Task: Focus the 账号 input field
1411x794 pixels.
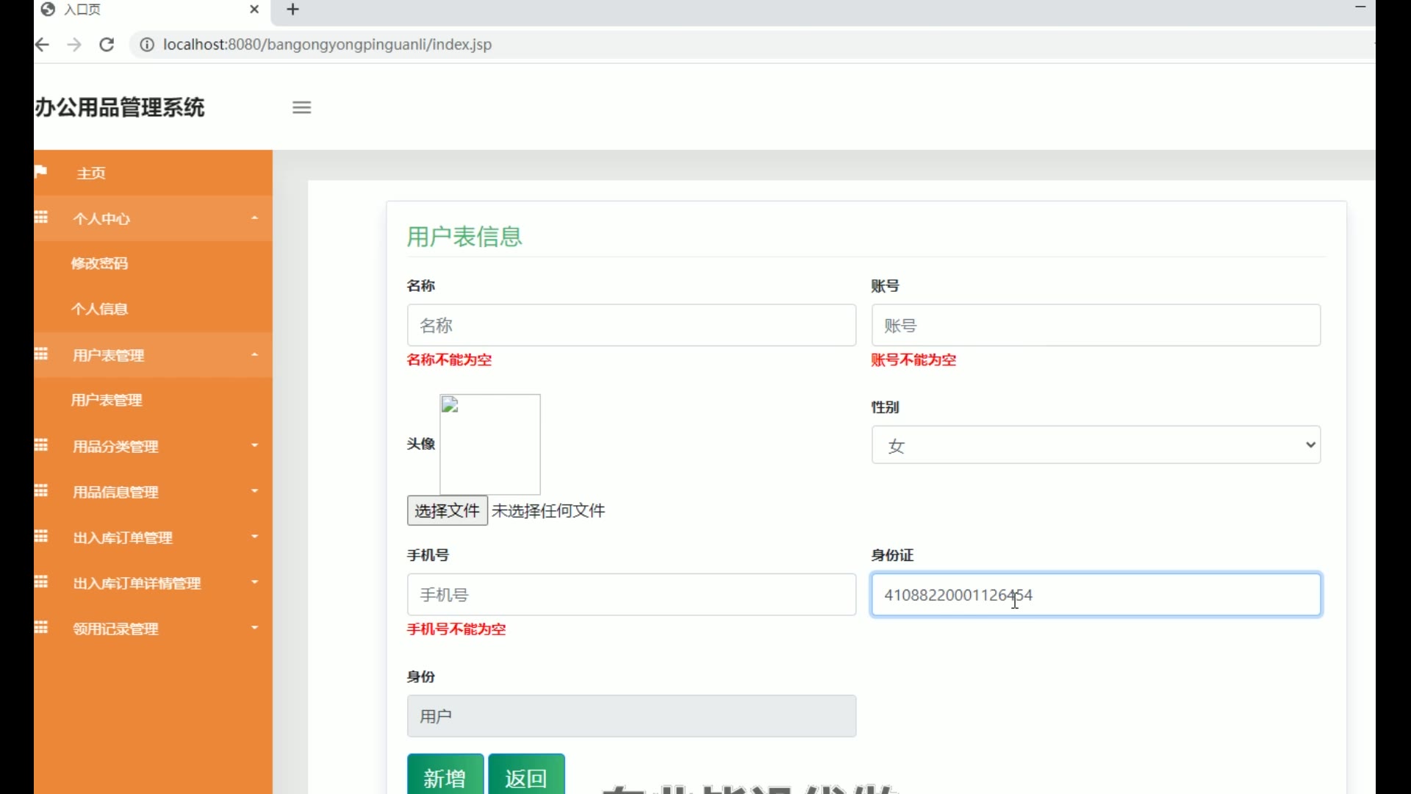Action: [1096, 325]
